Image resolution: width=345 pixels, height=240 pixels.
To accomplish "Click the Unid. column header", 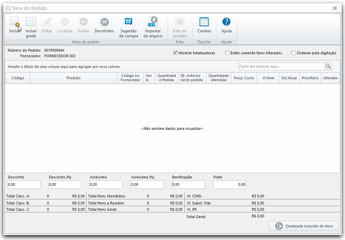I will click(149, 78).
